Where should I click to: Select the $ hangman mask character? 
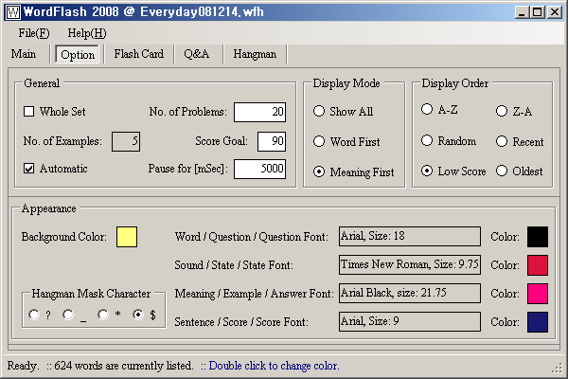point(138,315)
